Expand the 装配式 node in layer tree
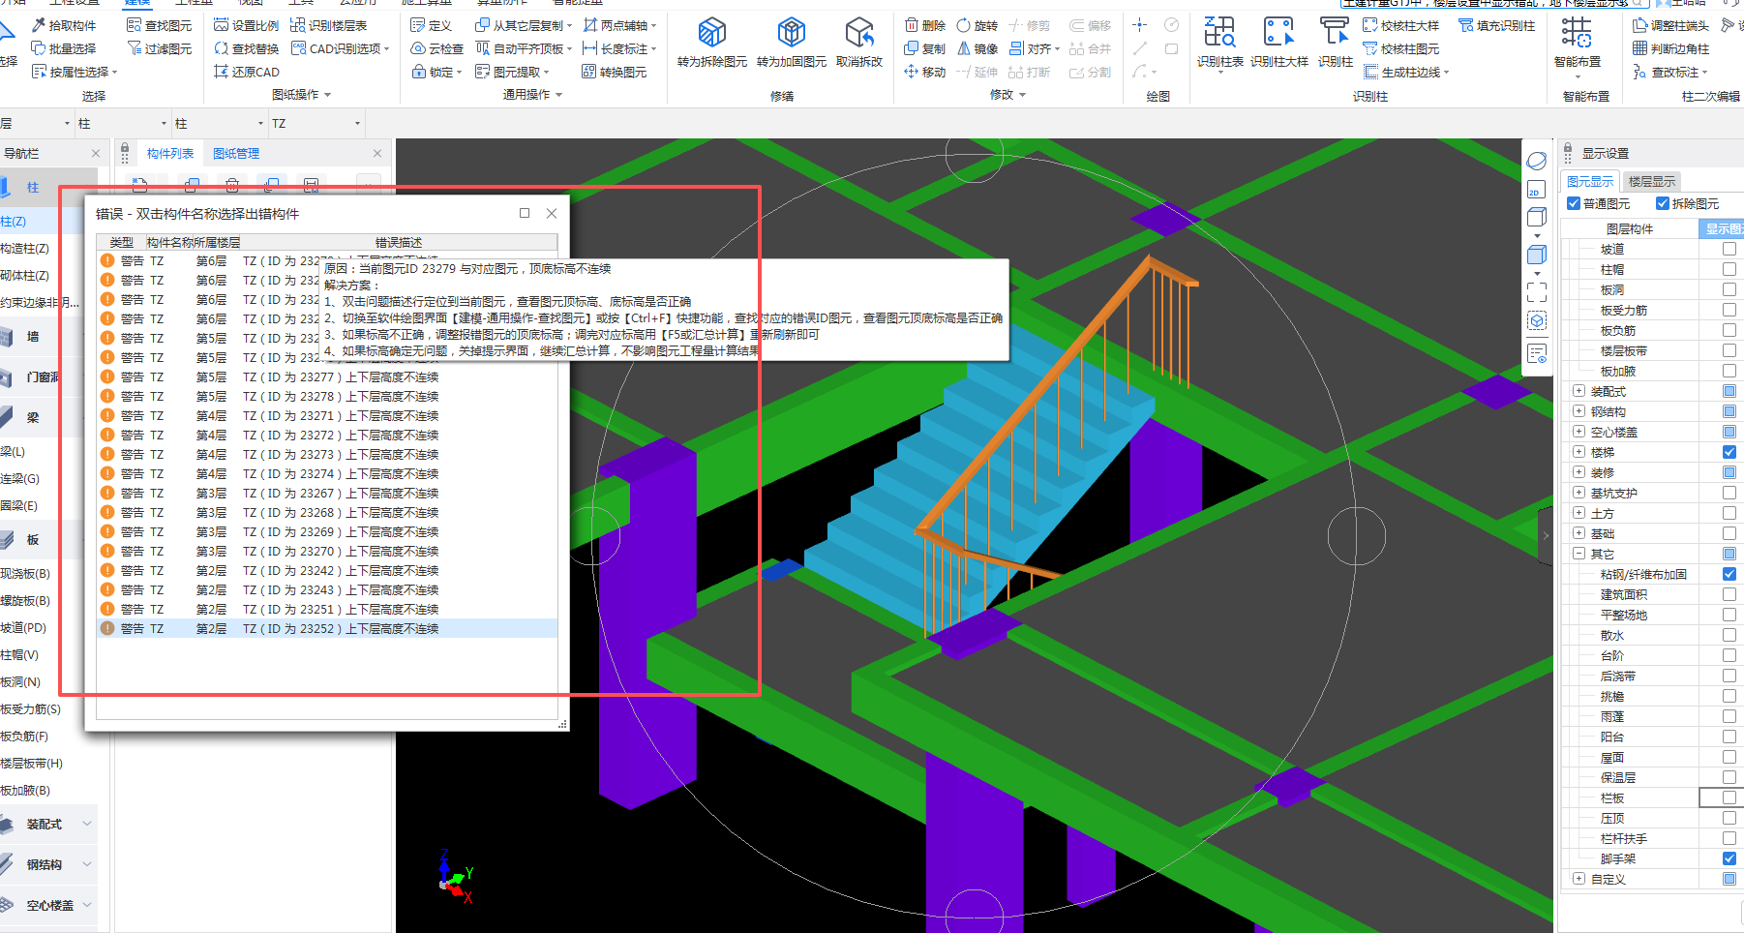Viewport: 1744px width, 933px height. pos(1579,391)
